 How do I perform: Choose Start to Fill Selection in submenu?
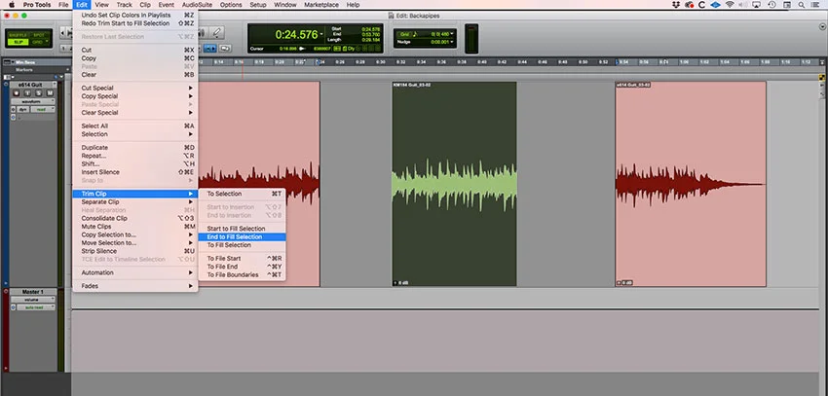tap(242, 229)
